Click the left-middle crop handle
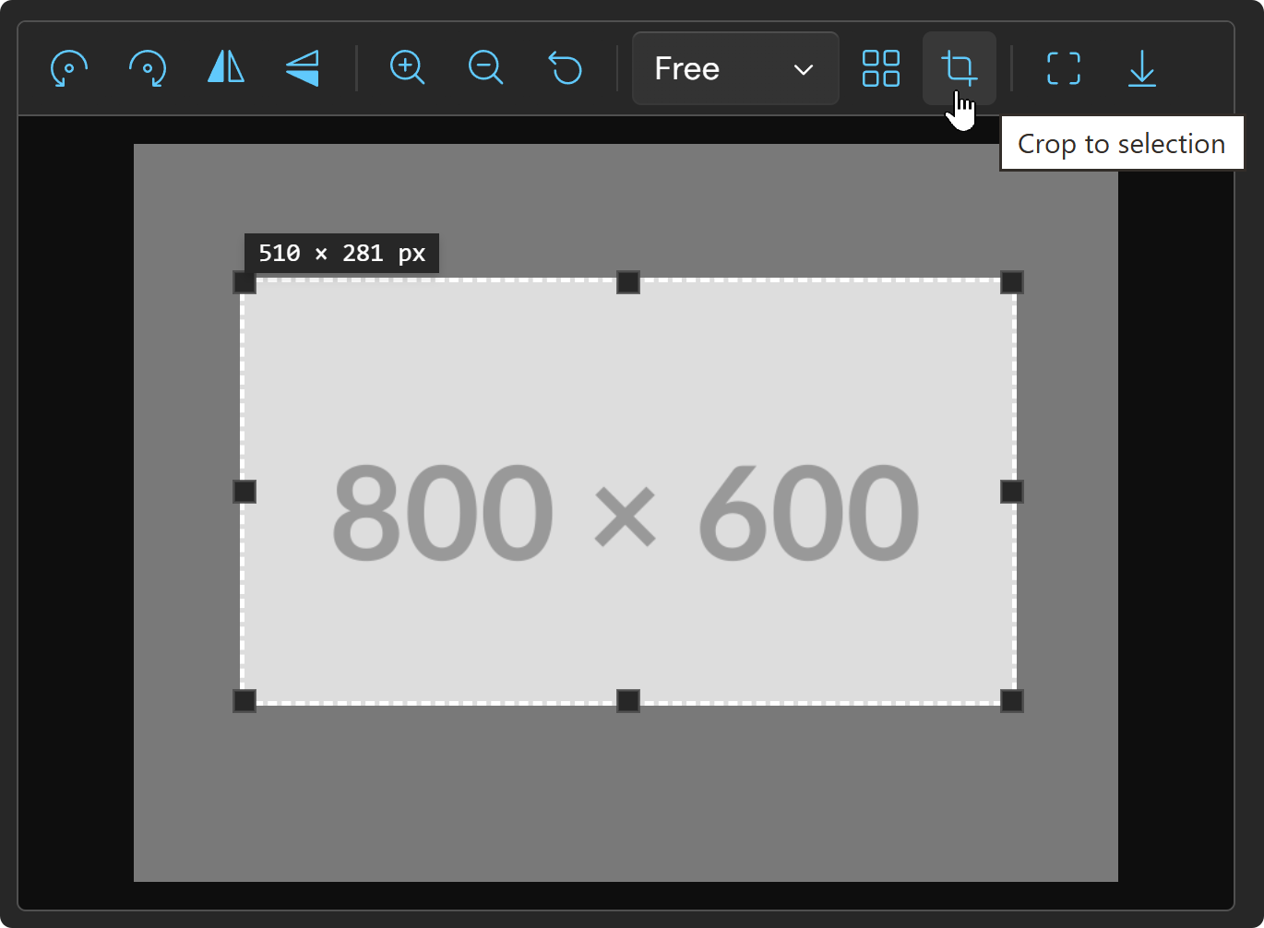Image resolution: width=1264 pixels, height=928 pixels. [x=244, y=492]
